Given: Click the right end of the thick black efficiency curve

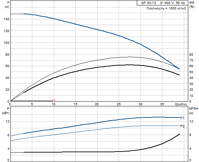Looking at the screenshot, I should (x=179, y=75).
